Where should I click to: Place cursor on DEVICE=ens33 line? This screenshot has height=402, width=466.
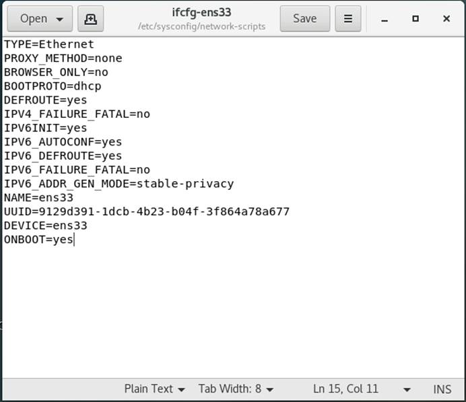click(46, 226)
